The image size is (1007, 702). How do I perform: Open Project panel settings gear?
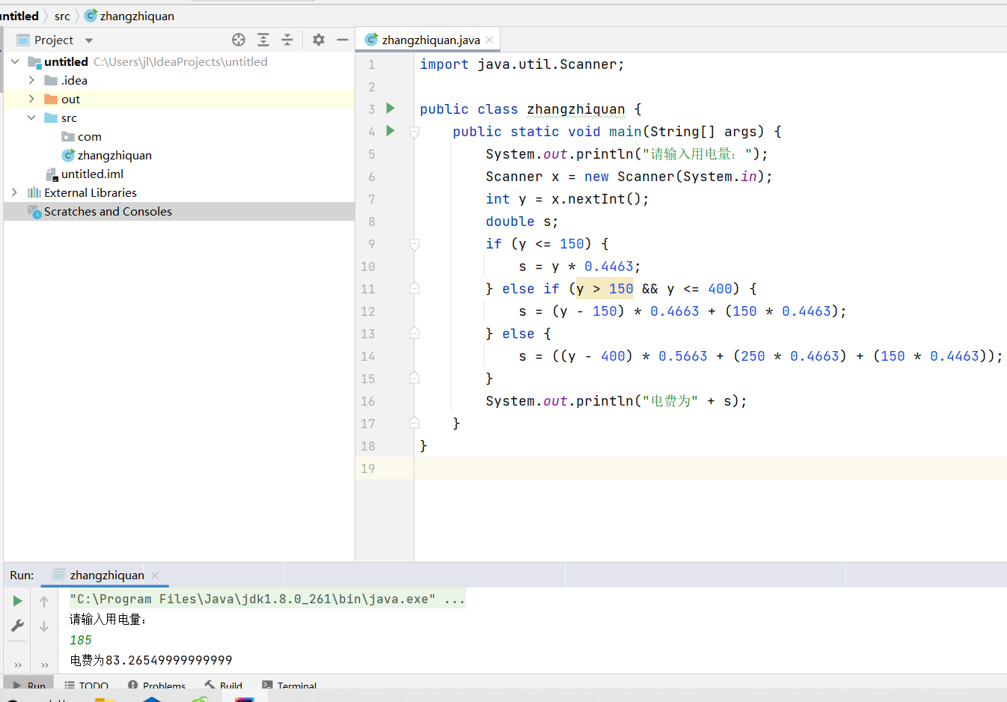tap(319, 40)
